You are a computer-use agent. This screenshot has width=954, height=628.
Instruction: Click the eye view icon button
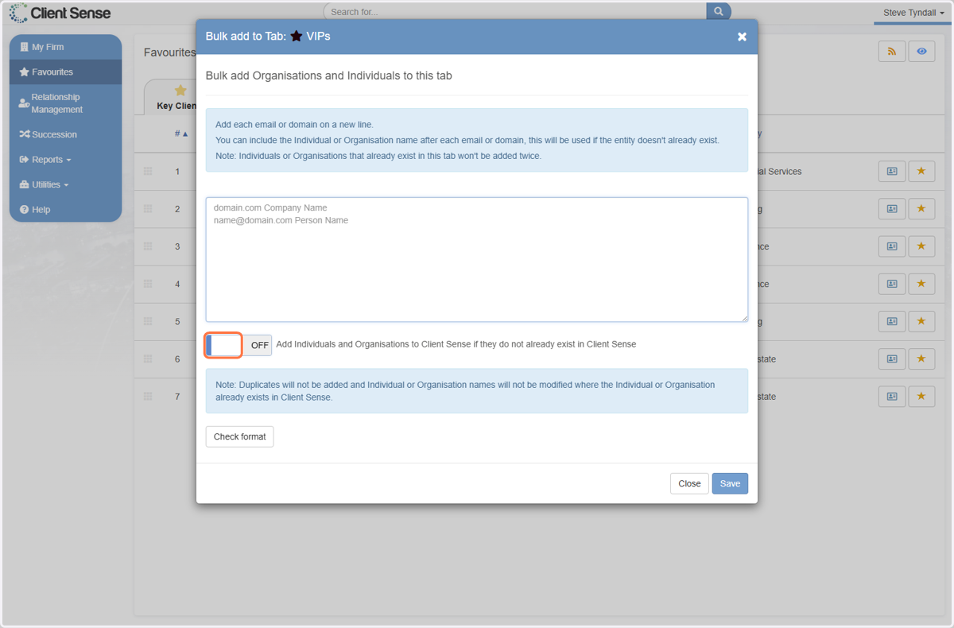(x=921, y=51)
